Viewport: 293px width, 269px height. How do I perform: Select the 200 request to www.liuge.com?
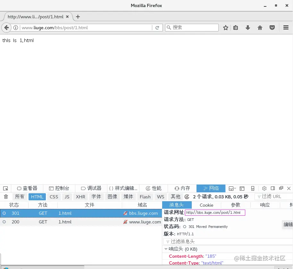pyautogui.click(x=81, y=222)
